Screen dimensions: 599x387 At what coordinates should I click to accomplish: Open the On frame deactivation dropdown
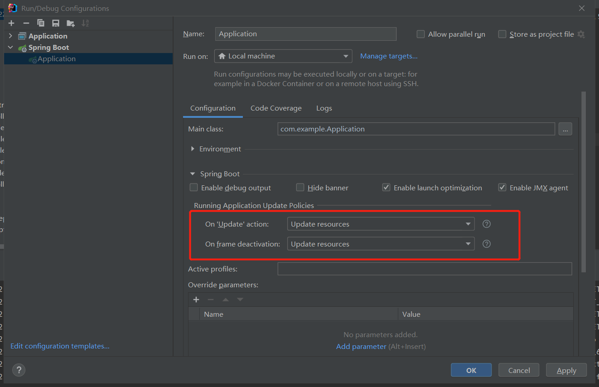click(381, 244)
